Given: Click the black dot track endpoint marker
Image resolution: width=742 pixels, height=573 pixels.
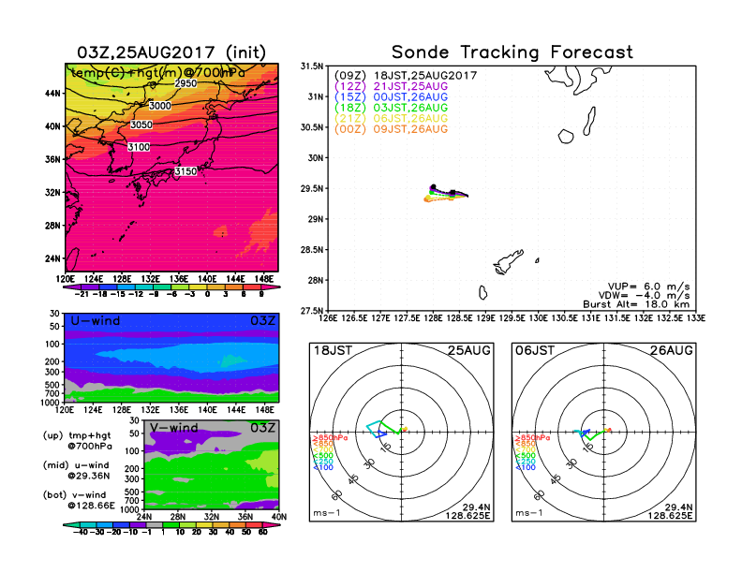Looking at the screenshot, I should pos(433,186).
